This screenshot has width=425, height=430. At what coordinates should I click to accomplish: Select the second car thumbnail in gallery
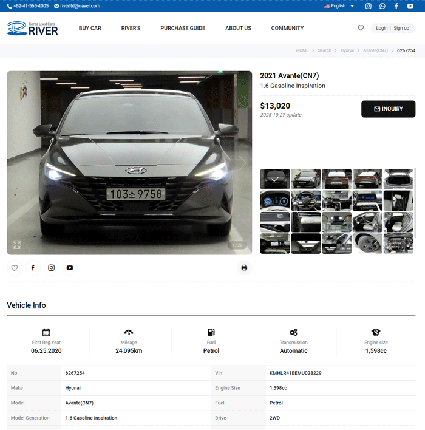tap(306, 179)
